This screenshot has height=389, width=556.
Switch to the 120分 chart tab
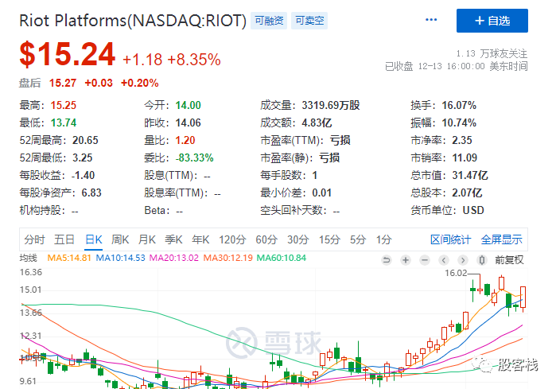pos(232,239)
